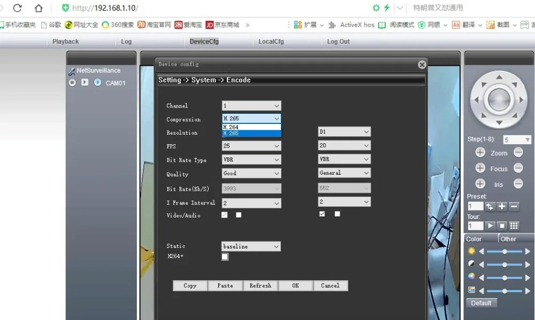Adjust the saturation slider
Image resolution: width=535 pixels, height=320 pixels.
pos(505,278)
